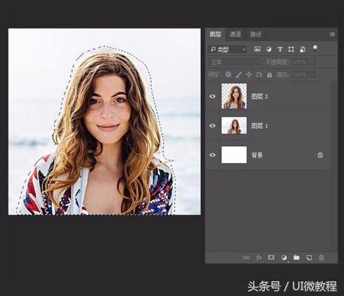Click the shape layer filter icon

(291, 49)
